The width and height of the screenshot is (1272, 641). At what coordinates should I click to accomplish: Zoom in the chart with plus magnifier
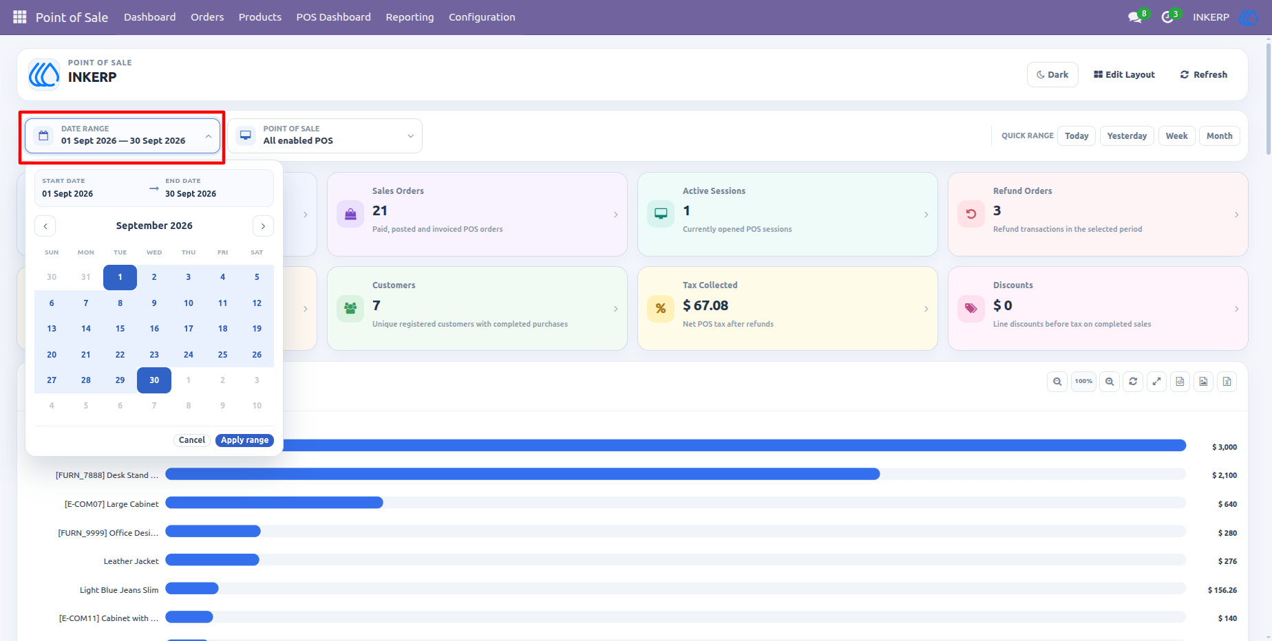1110,381
